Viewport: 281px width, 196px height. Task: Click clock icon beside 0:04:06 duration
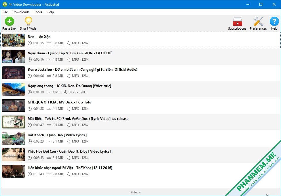(x=30, y=76)
